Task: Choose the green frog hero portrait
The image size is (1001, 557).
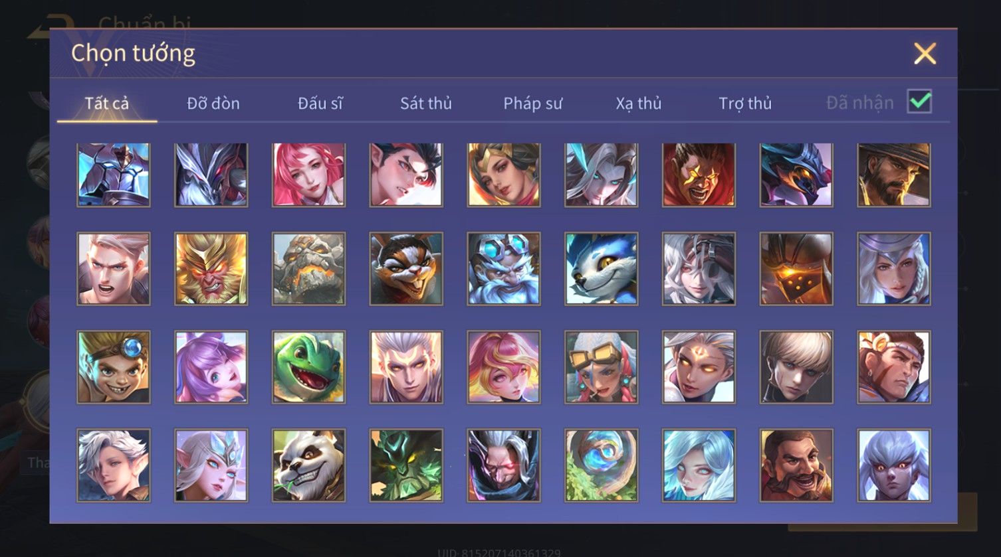Action: point(308,367)
